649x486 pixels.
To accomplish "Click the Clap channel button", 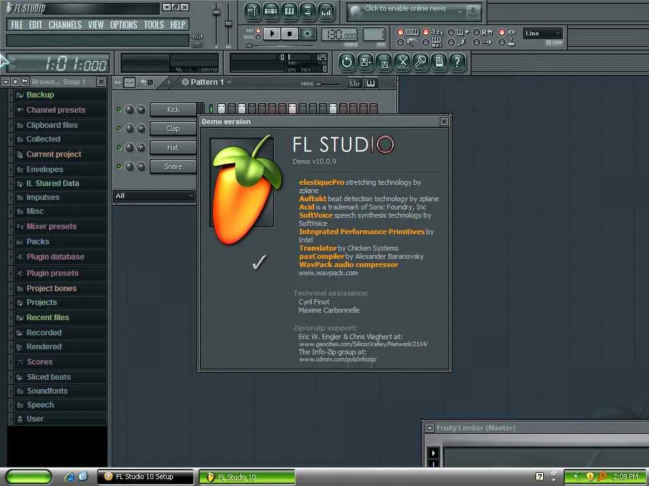I will (173, 128).
